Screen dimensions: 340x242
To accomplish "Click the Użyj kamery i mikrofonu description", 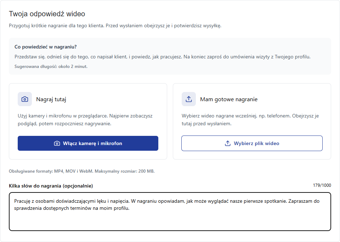I will 85,120.
